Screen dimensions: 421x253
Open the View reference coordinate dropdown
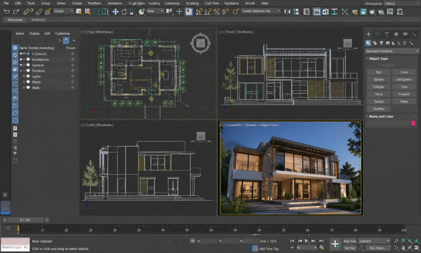click(x=155, y=11)
